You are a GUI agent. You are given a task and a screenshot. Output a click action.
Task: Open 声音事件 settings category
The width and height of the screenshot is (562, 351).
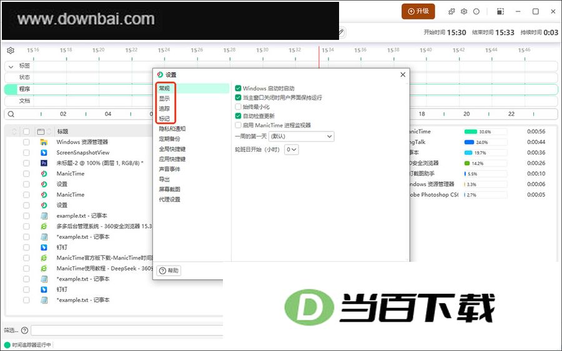(169, 169)
